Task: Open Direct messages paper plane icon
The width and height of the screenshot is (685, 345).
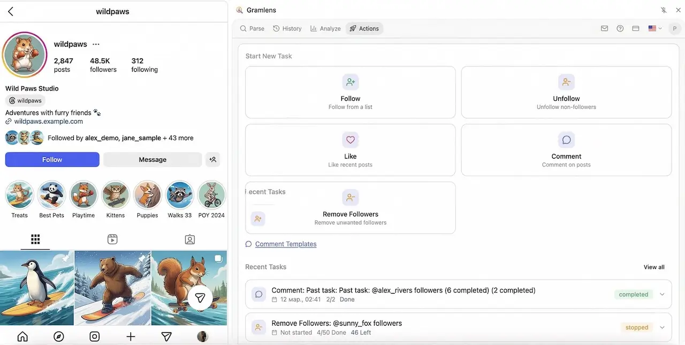Action: 166,336
